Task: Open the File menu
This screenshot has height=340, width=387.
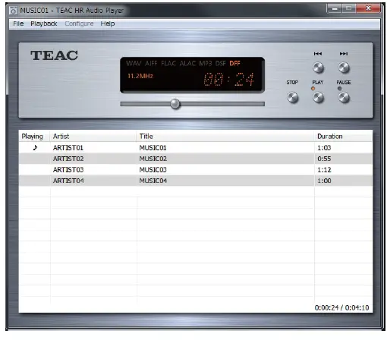Action: coord(18,24)
